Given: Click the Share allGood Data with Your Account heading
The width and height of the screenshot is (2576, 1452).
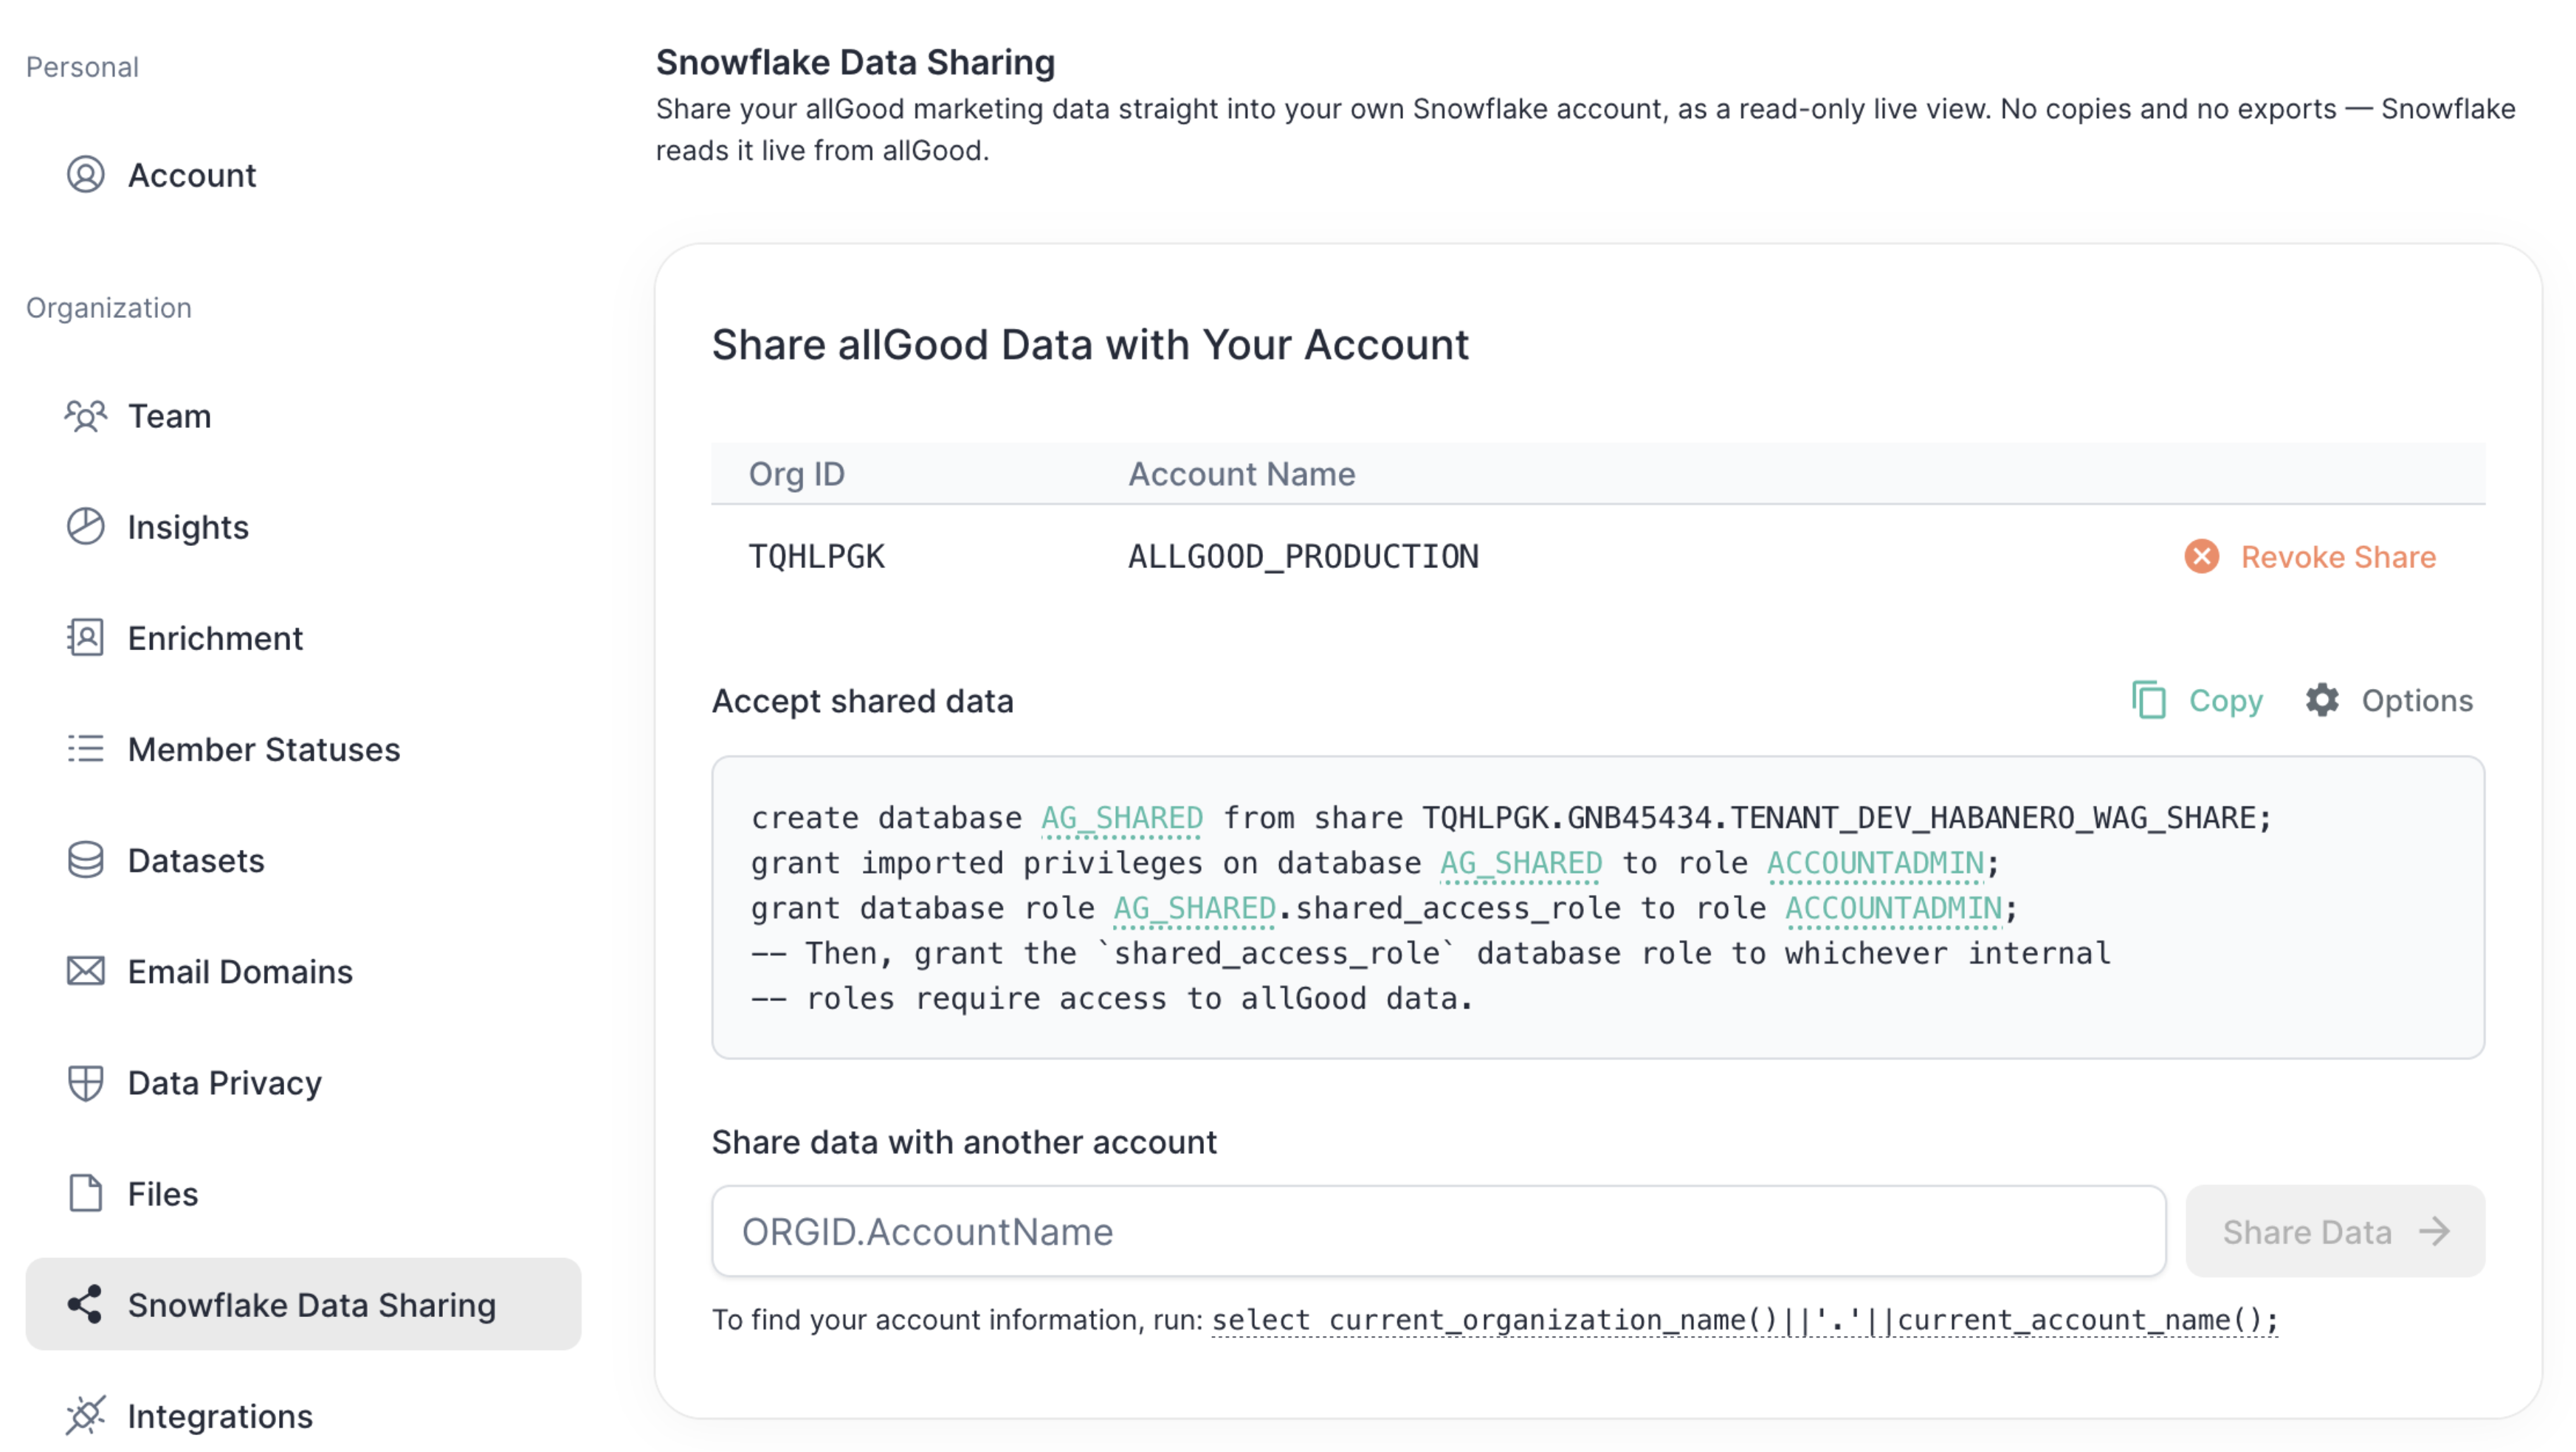Looking at the screenshot, I should tap(1090, 345).
